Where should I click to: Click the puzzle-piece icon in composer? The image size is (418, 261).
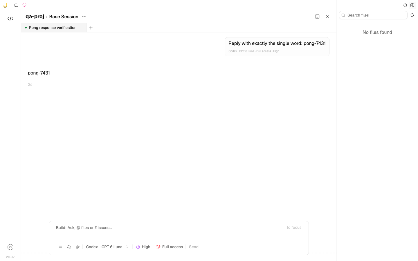pos(69,247)
